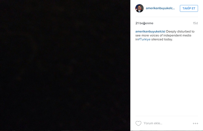The image size is (203, 131).
Task: Click the number 21 in likes count
Action: [x=137, y=23]
